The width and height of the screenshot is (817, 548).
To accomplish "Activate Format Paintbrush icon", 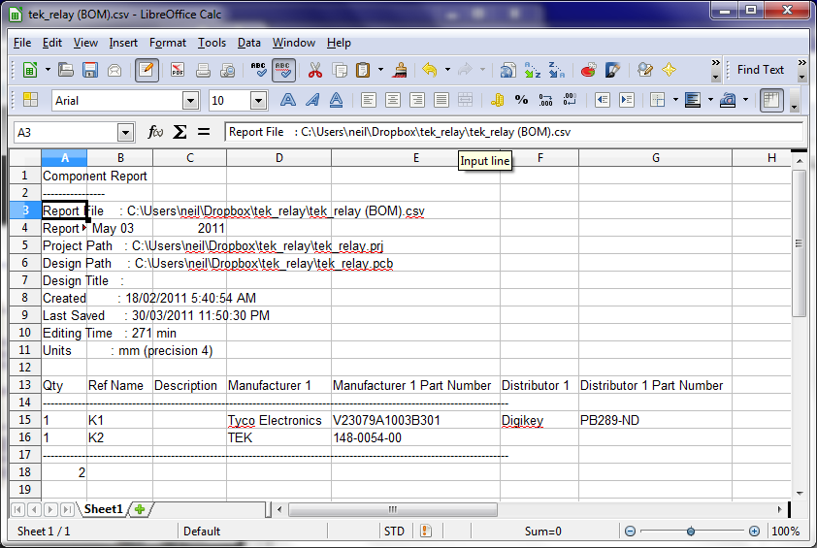I will coord(400,70).
